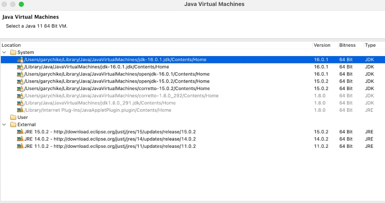385x203 pixels.
Task: Collapse the External tree group
Action: (x=4, y=124)
